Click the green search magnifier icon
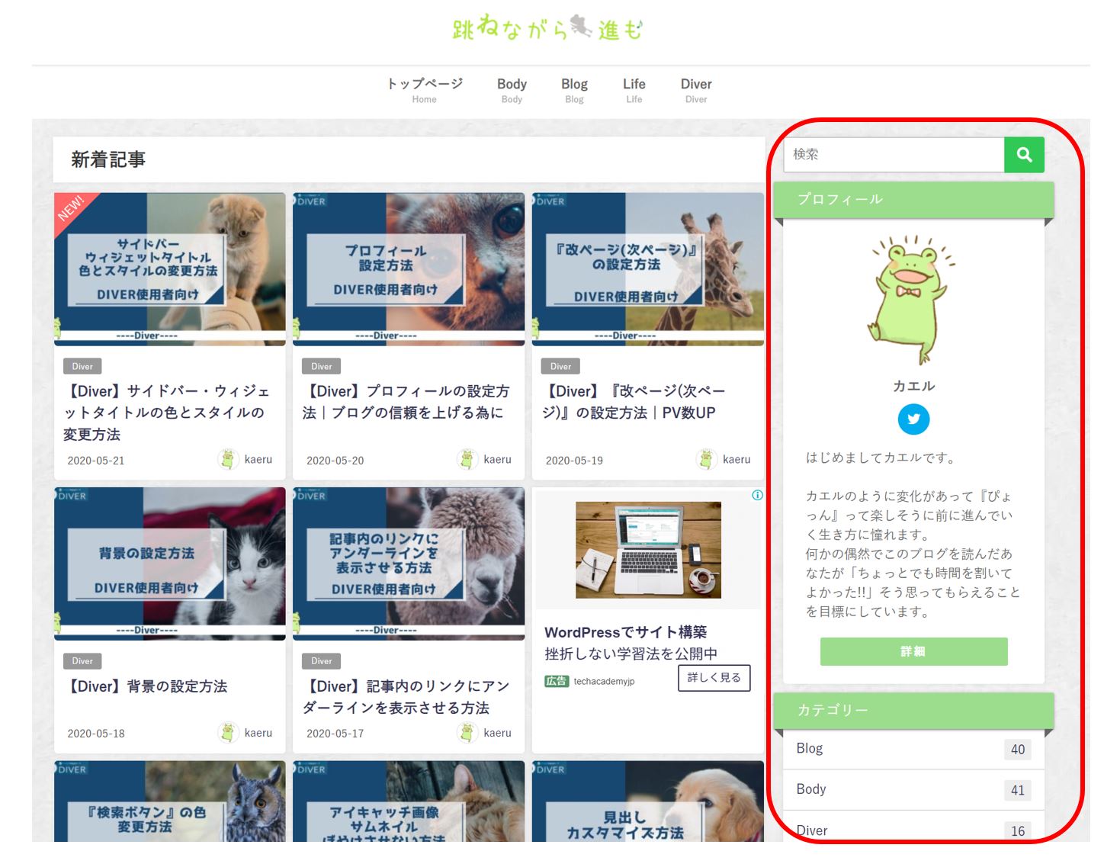The image size is (1120, 864). point(1024,155)
